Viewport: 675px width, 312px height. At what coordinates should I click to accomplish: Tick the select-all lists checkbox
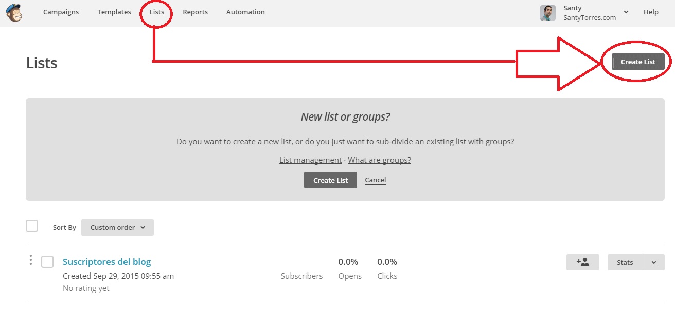click(x=32, y=226)
